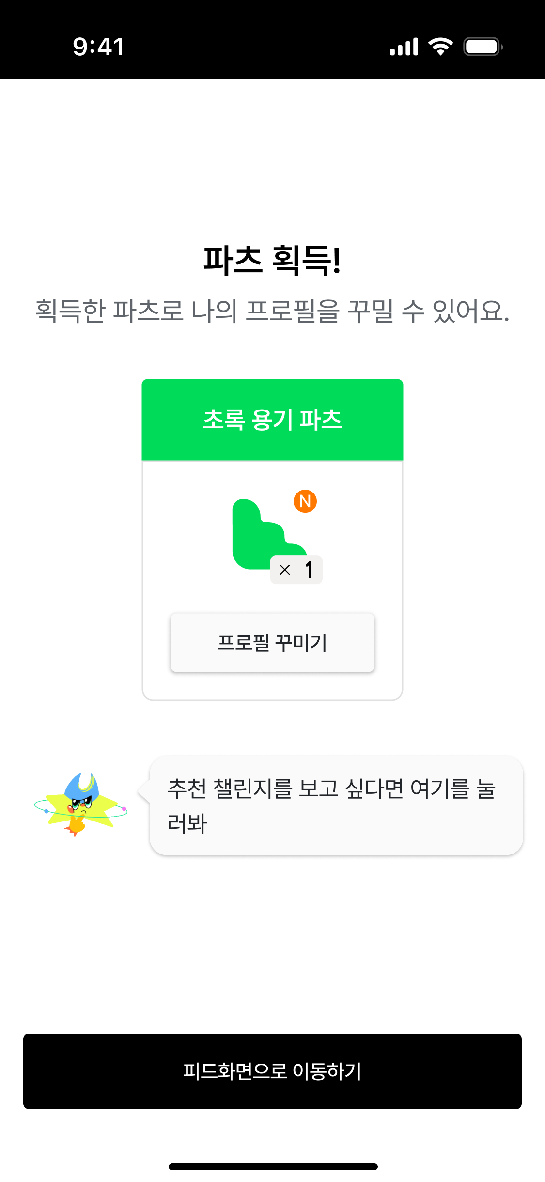Click the × symbol in quantity badge
This screenshot has height=1182, width=545.
pos(285,570)
